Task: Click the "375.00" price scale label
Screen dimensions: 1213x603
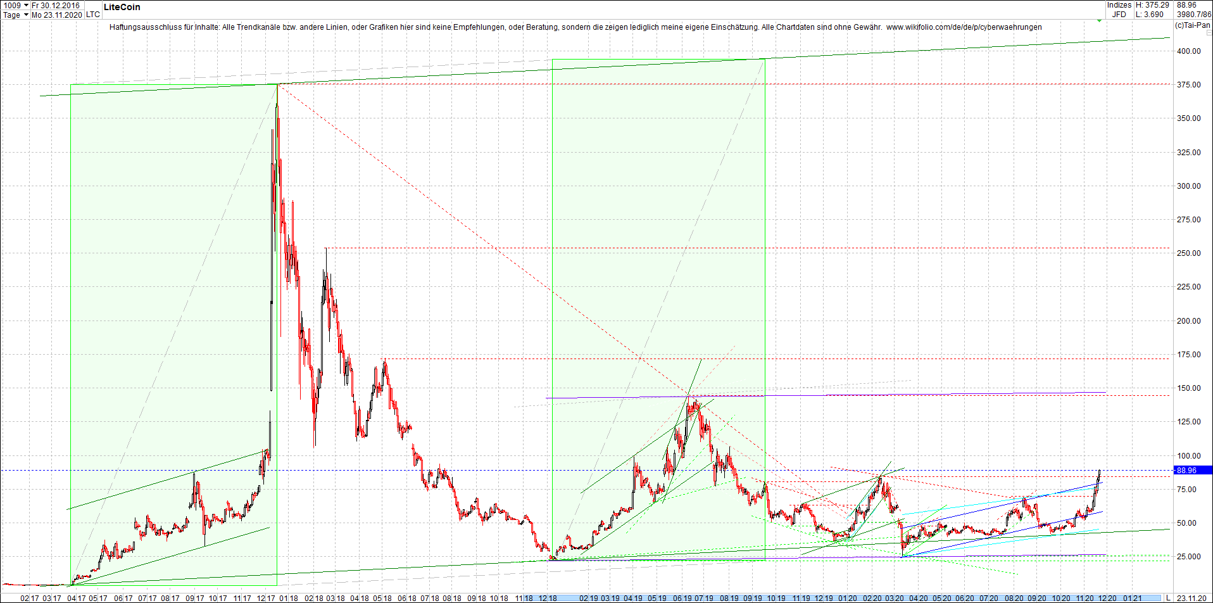Action: click(1189, 84)
